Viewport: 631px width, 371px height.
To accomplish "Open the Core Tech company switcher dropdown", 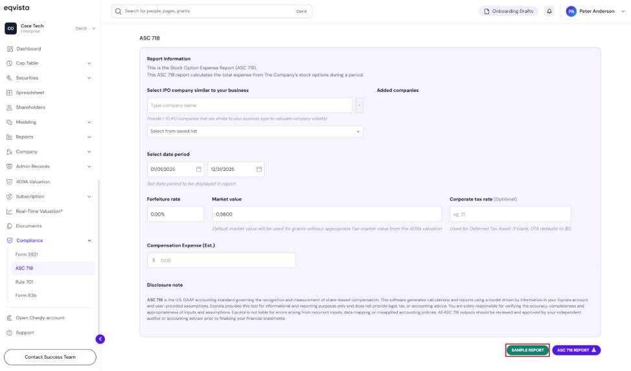I will (x=94, y=28).
